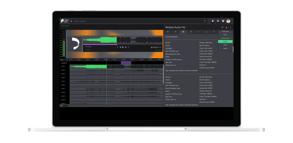Click the first player settings icon

(x=152, y=47)
